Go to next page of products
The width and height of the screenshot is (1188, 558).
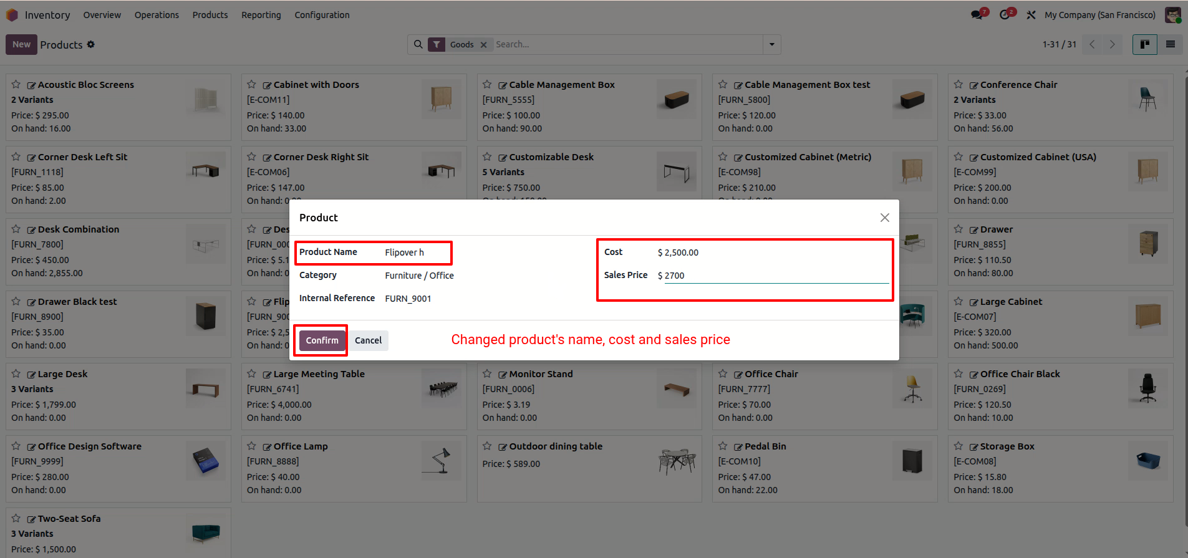coord(1112,44)
